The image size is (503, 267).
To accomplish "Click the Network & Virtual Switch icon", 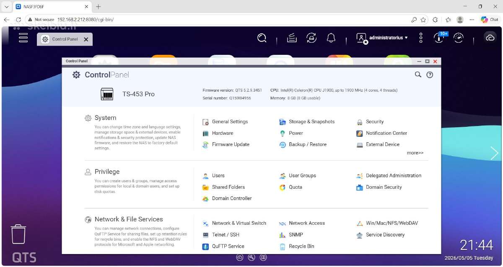I will click(206, 223).
